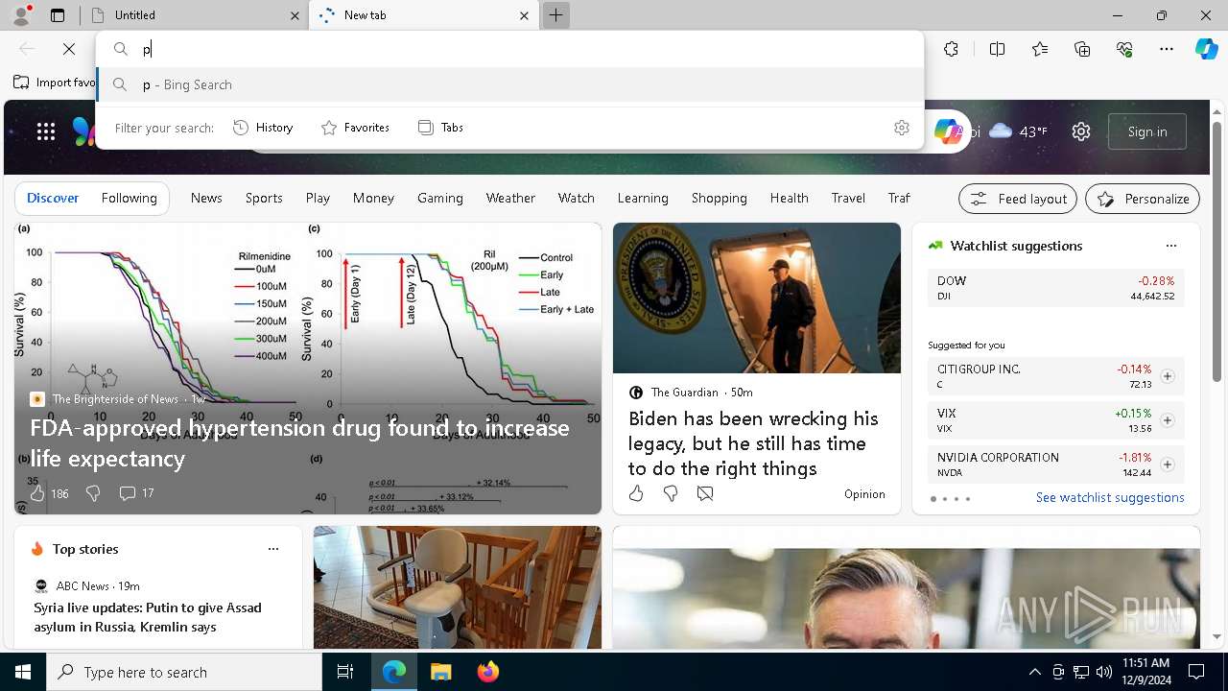The image size is (1228, 691).
Task: Open Extensions puzzle icon
Action: coord(951,49)
